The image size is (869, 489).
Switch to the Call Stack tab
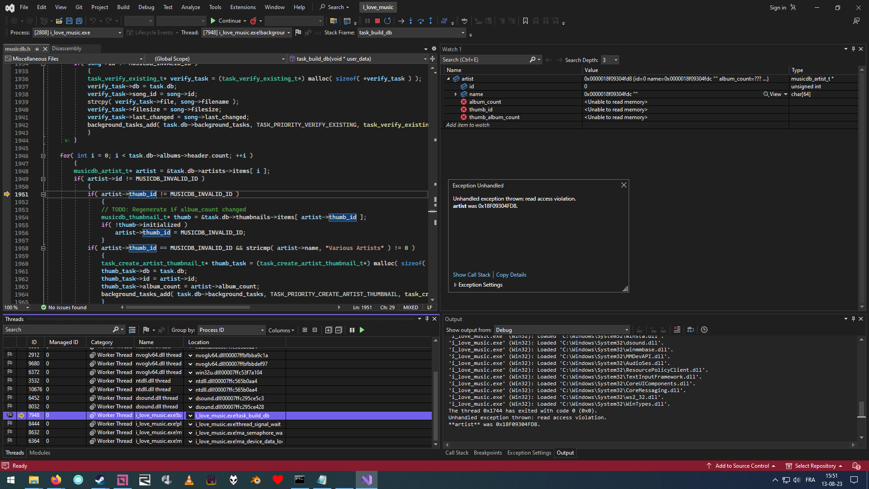pos(457,452)
